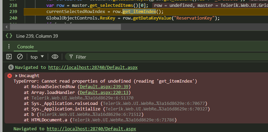
Task: Toggle the console sidebar panel icon
Action: [x=9, y=57]
